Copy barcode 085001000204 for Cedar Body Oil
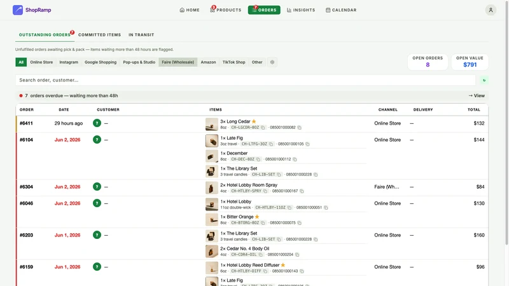 (x=297, y=255)
